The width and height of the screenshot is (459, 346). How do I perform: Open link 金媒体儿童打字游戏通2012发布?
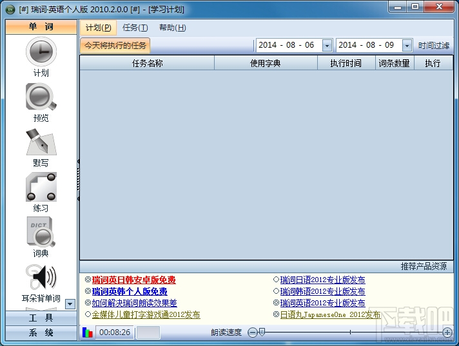point(146,314)
